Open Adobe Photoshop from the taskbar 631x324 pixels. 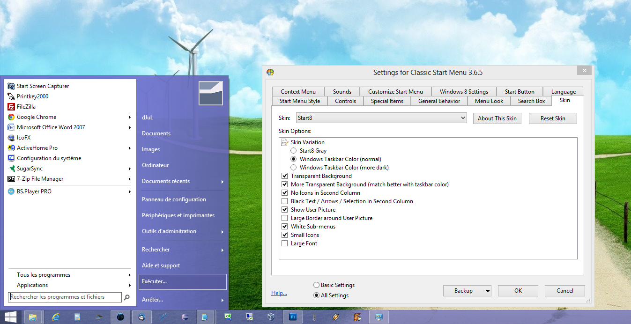tap(292, 317)
